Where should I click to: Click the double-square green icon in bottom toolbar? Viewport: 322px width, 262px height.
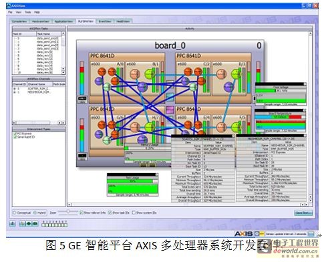point(35,223)
